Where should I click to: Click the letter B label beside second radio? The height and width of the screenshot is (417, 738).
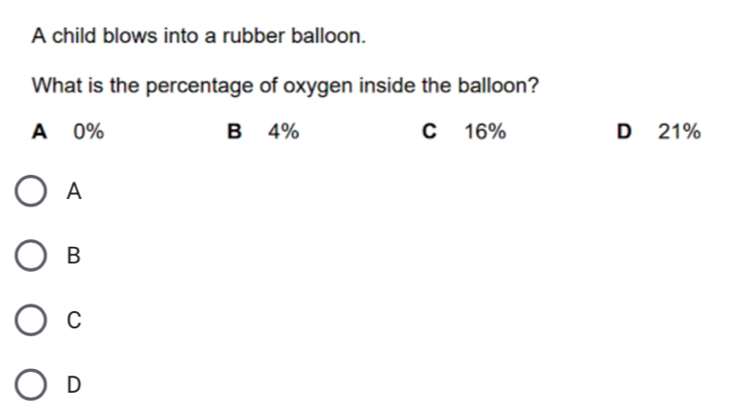75,257
